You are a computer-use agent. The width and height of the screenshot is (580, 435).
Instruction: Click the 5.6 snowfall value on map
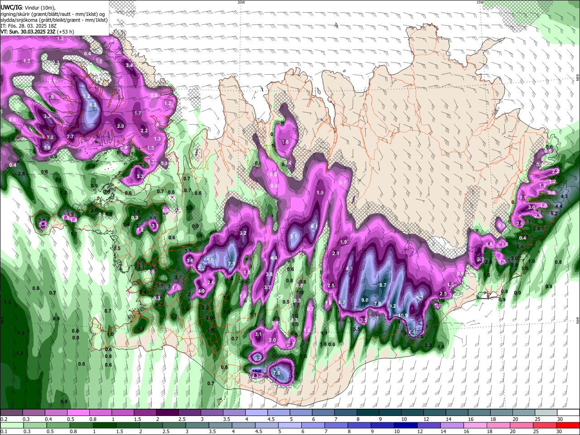[210, 260]
